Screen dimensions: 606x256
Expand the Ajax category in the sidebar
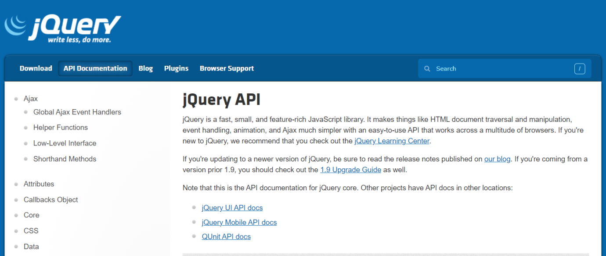[30, 99]
